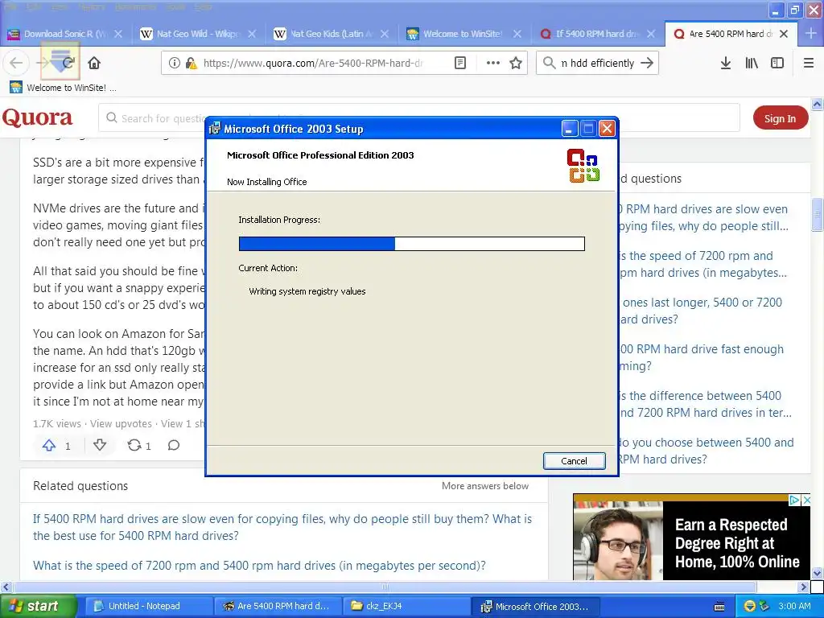Image resolution: width=824 pixels, height=618 pixels.
Task: Close the Nat Geo Wild tab
Action: click(x=252, y=34)
